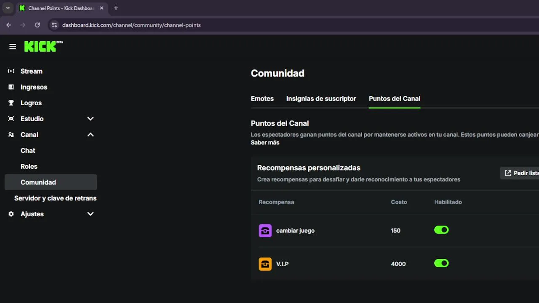Collapse the Canal sidebar section

(x=90, y=135)
